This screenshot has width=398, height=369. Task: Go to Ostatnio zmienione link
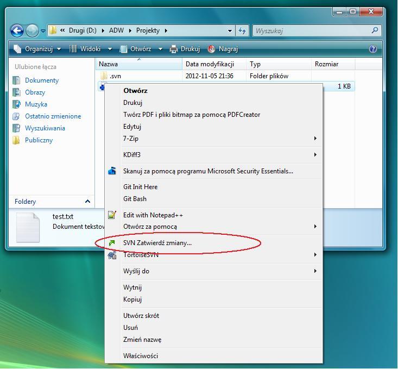pos(53,116)
